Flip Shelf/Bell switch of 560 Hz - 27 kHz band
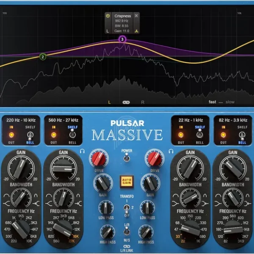Image resolution: width=254 pixels, height=254 pixels. (x=72, y=134)
